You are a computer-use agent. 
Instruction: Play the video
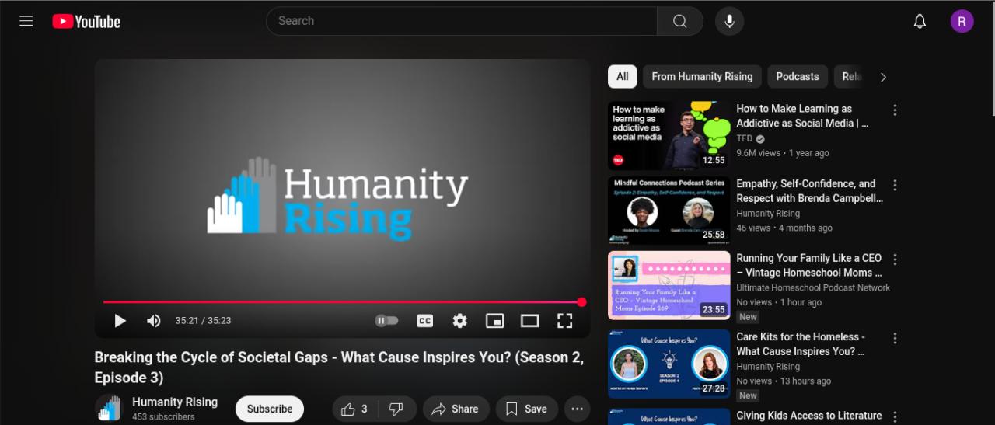click(x=120, y=320)
